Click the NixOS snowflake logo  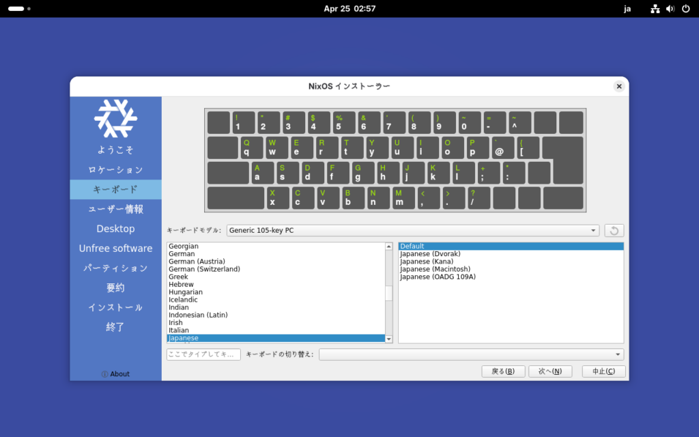115,118
